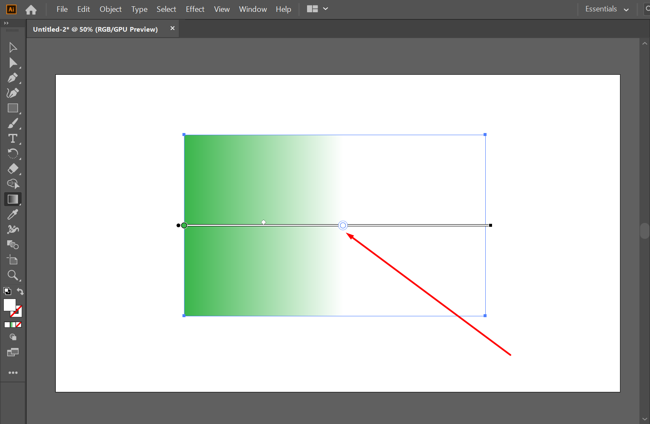Open the Help menu
Image resolution: width=650 pixels, height=424 pixels.
pos(283,9)
